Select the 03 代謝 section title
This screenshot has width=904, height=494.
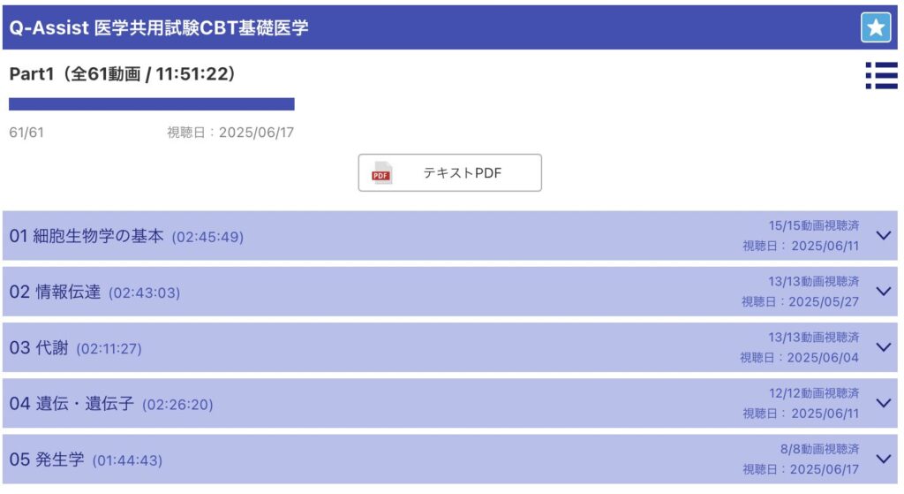[x=39, y=348]
